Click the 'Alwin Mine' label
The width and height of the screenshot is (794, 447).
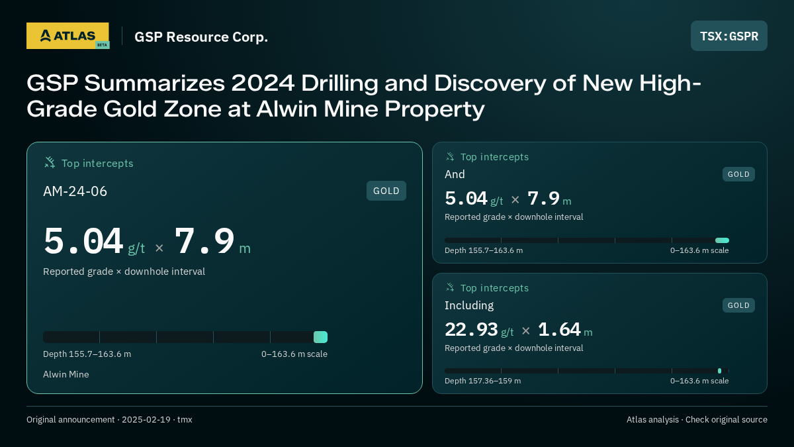(66, 374)
